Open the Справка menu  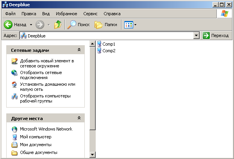point(112,14)
